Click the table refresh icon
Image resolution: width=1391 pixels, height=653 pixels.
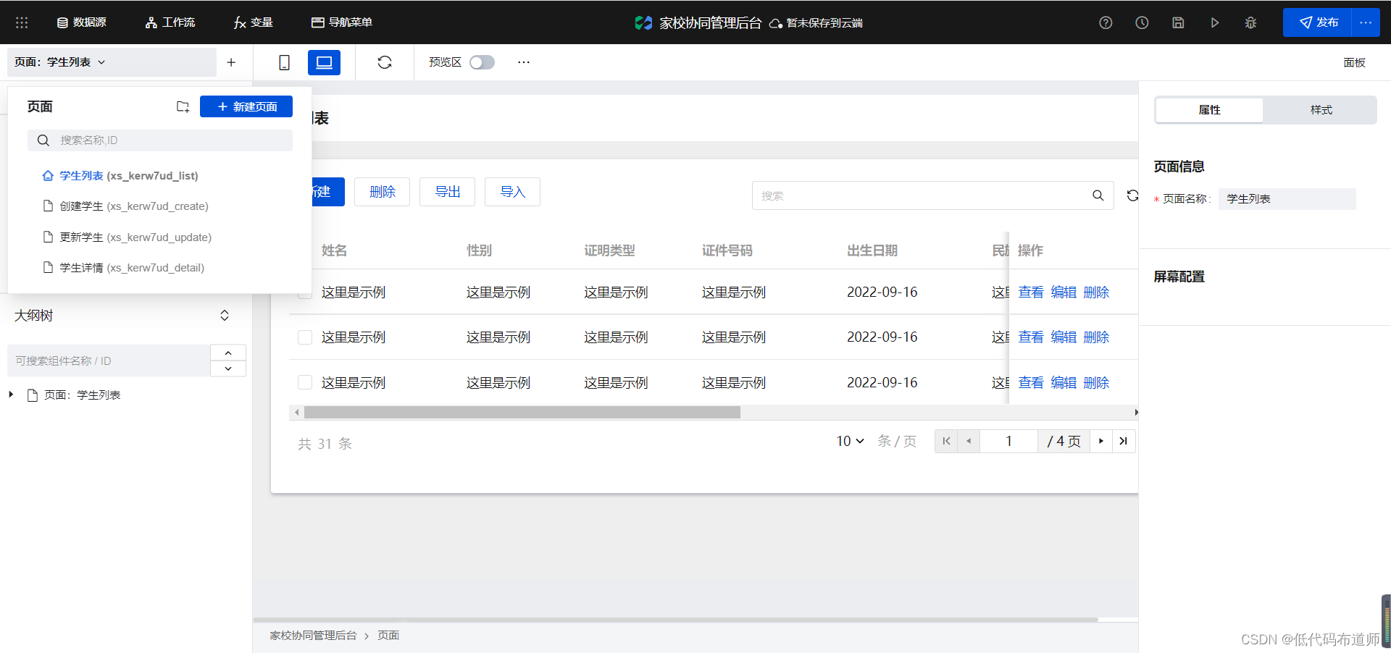(x=1132, y=195)
